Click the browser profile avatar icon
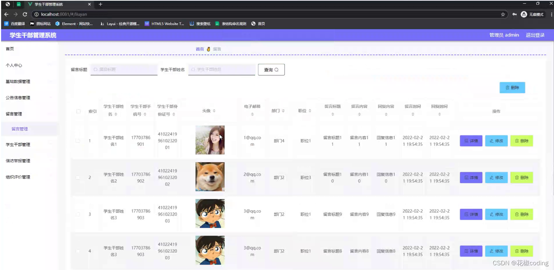Image resolution: width=554 pixels, height=270 pixels. (x=523, y=14)
